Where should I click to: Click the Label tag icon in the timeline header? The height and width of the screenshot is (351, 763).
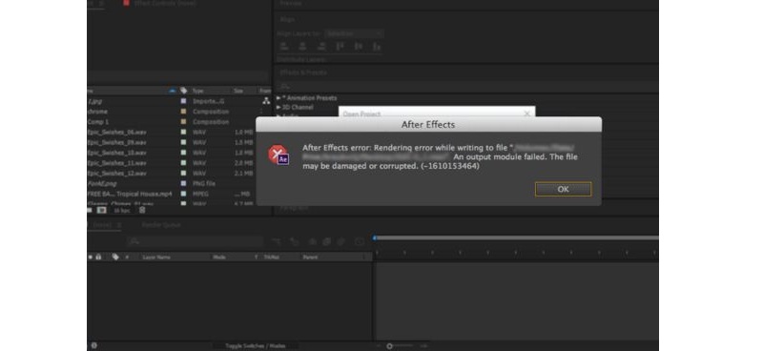tap(115, 257)
